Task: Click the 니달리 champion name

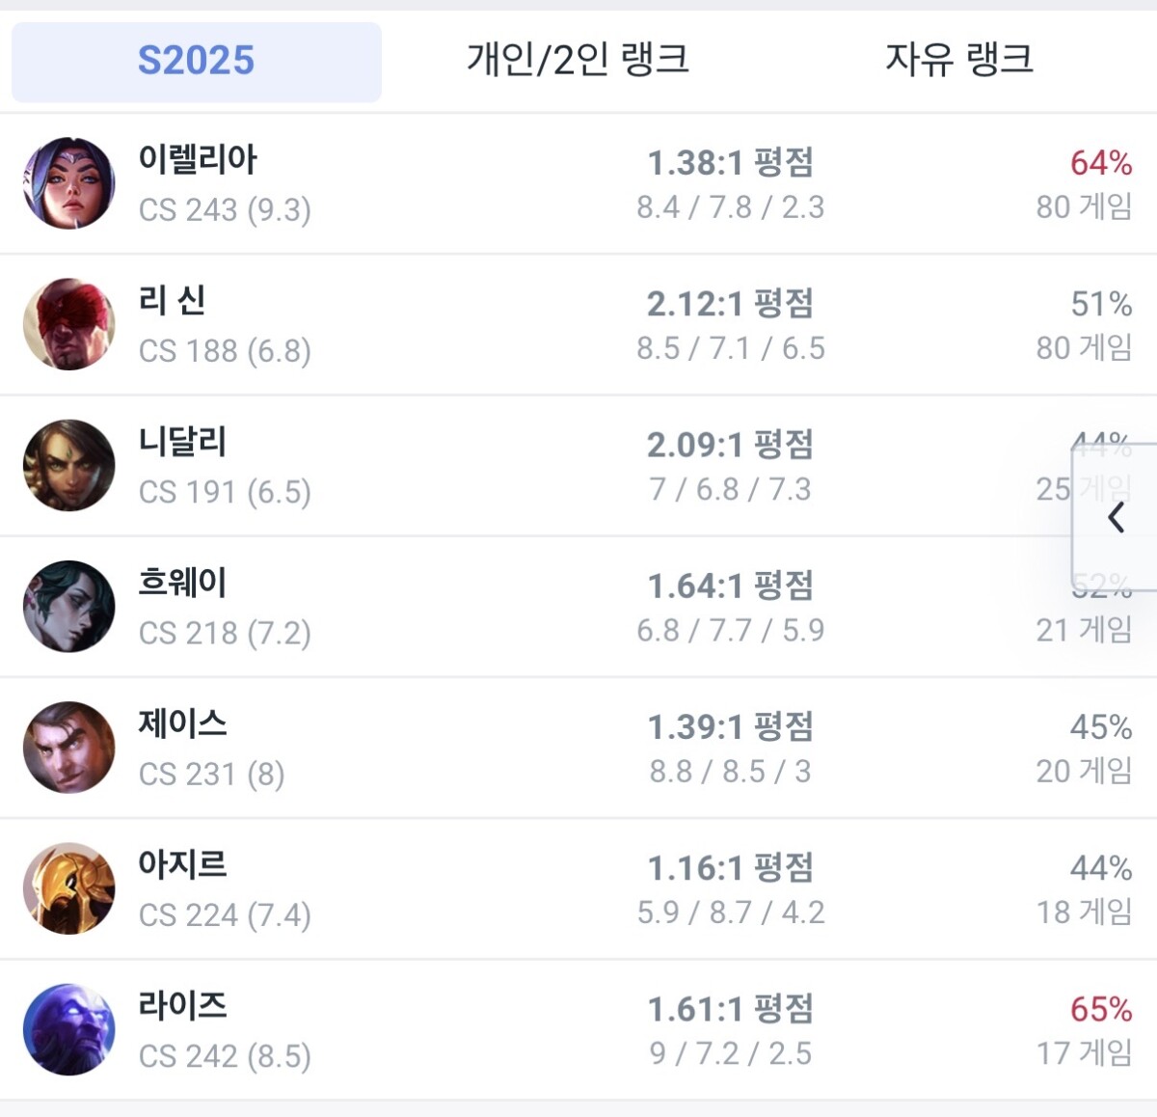Action: (182, 442)
